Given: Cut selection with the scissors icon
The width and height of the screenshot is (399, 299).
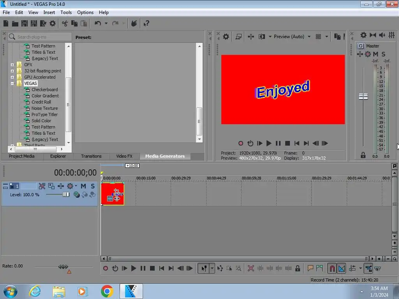Looking at the screenshot, I should (65, 23).
